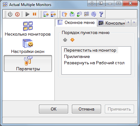Maximize the Actual Multiple Monitors window
This screenshot has width=140, height=126.
coord(118,3)
